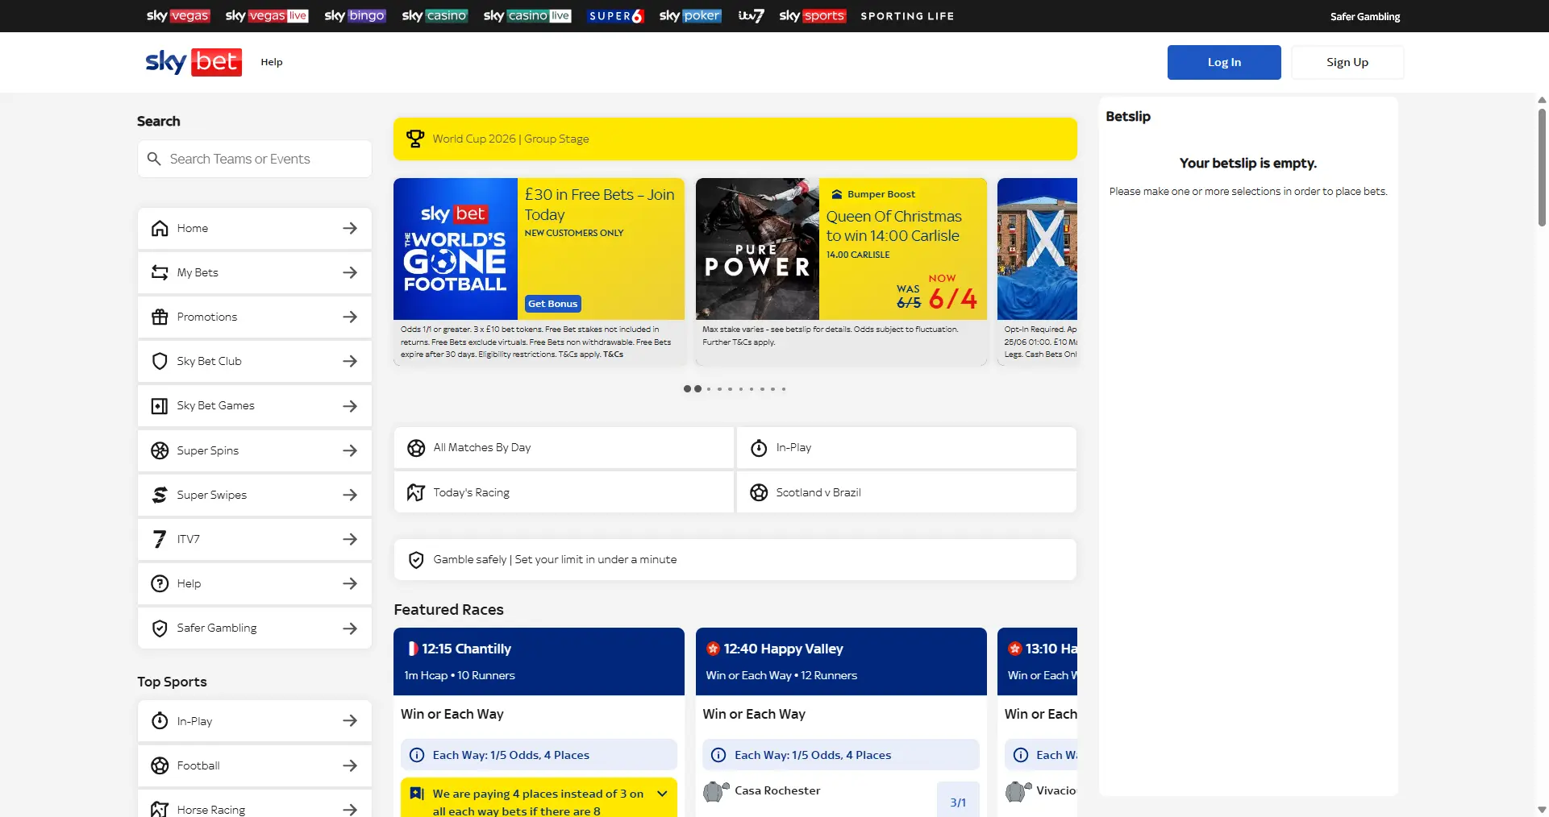Image resolution: width=1549 pixels, height=817 pixels.
Task: Open Sky Casino Live from top bar
Action: click(x=527, y=16)
